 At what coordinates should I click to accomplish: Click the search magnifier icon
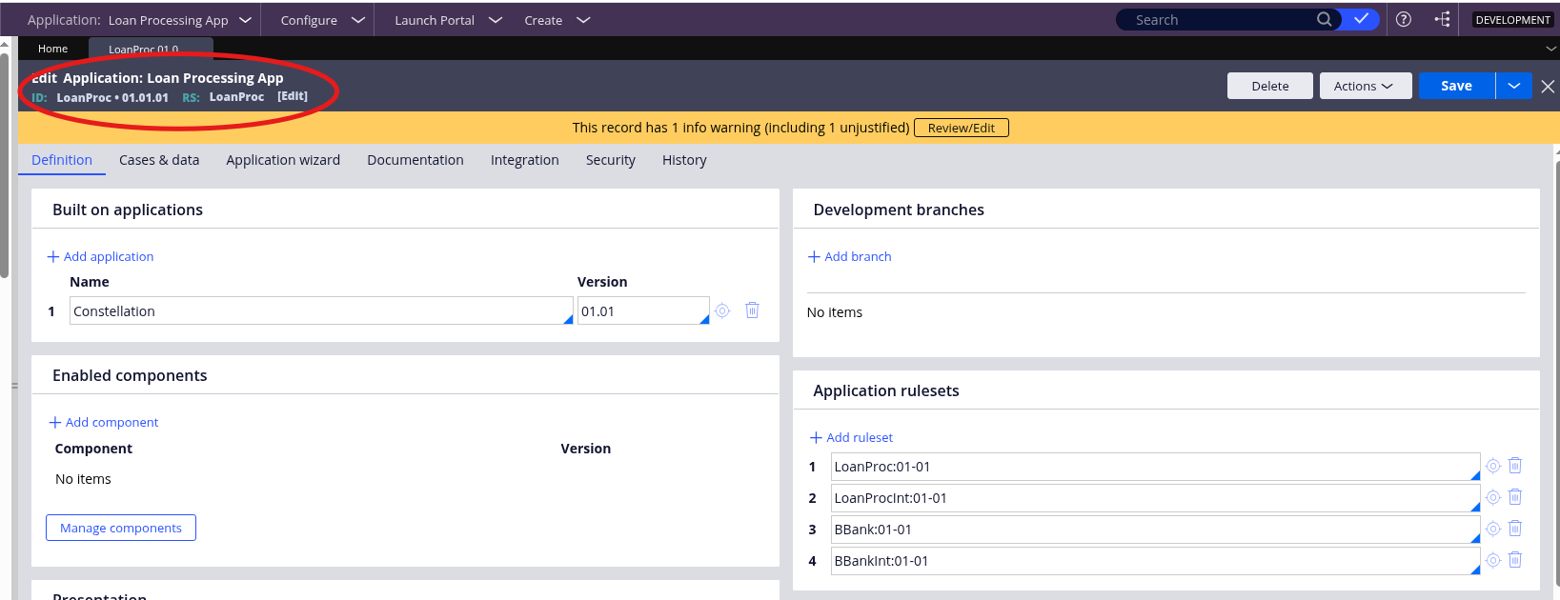point(1324,19)
